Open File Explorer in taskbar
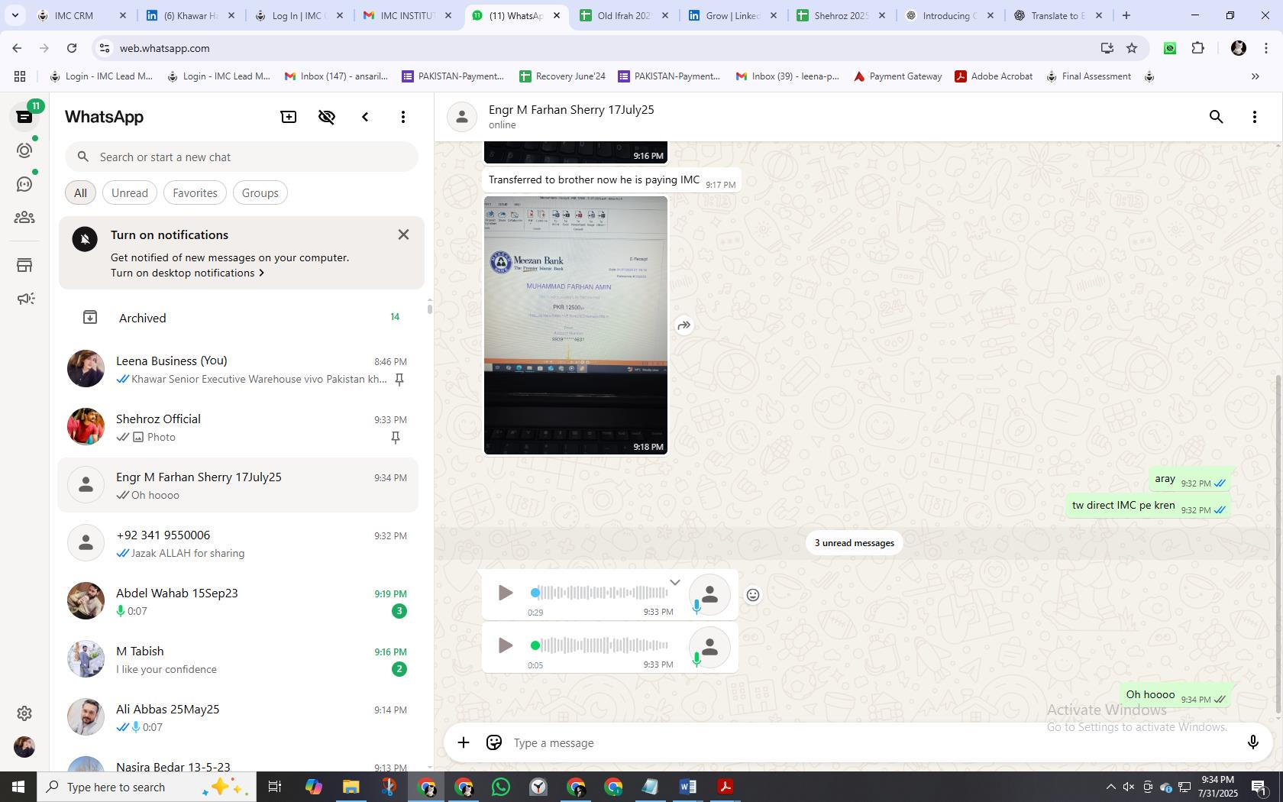 [x=351, y=787]
